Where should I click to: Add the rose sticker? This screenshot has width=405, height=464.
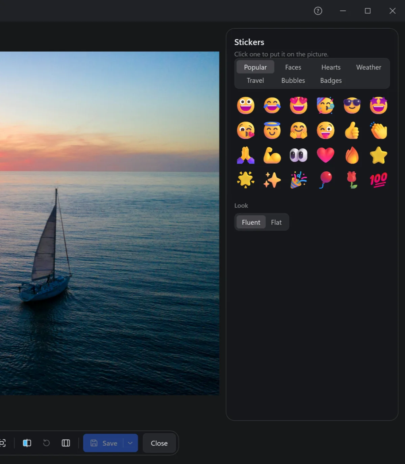pos(352,180)
